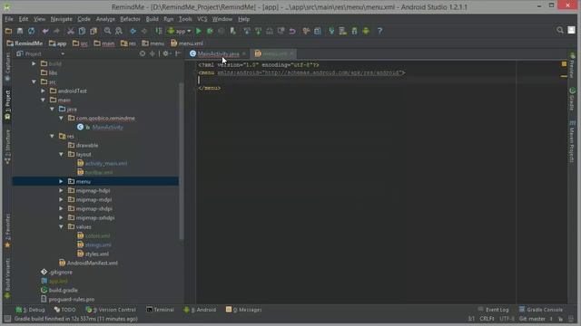Expand the build folder

click(x=34, y=63)
